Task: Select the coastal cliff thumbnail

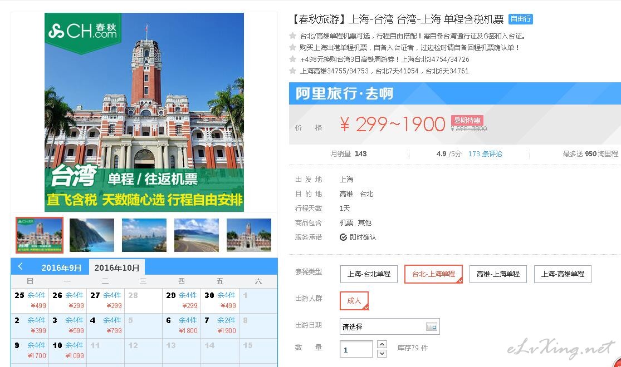Action: [x=92, y=235]
